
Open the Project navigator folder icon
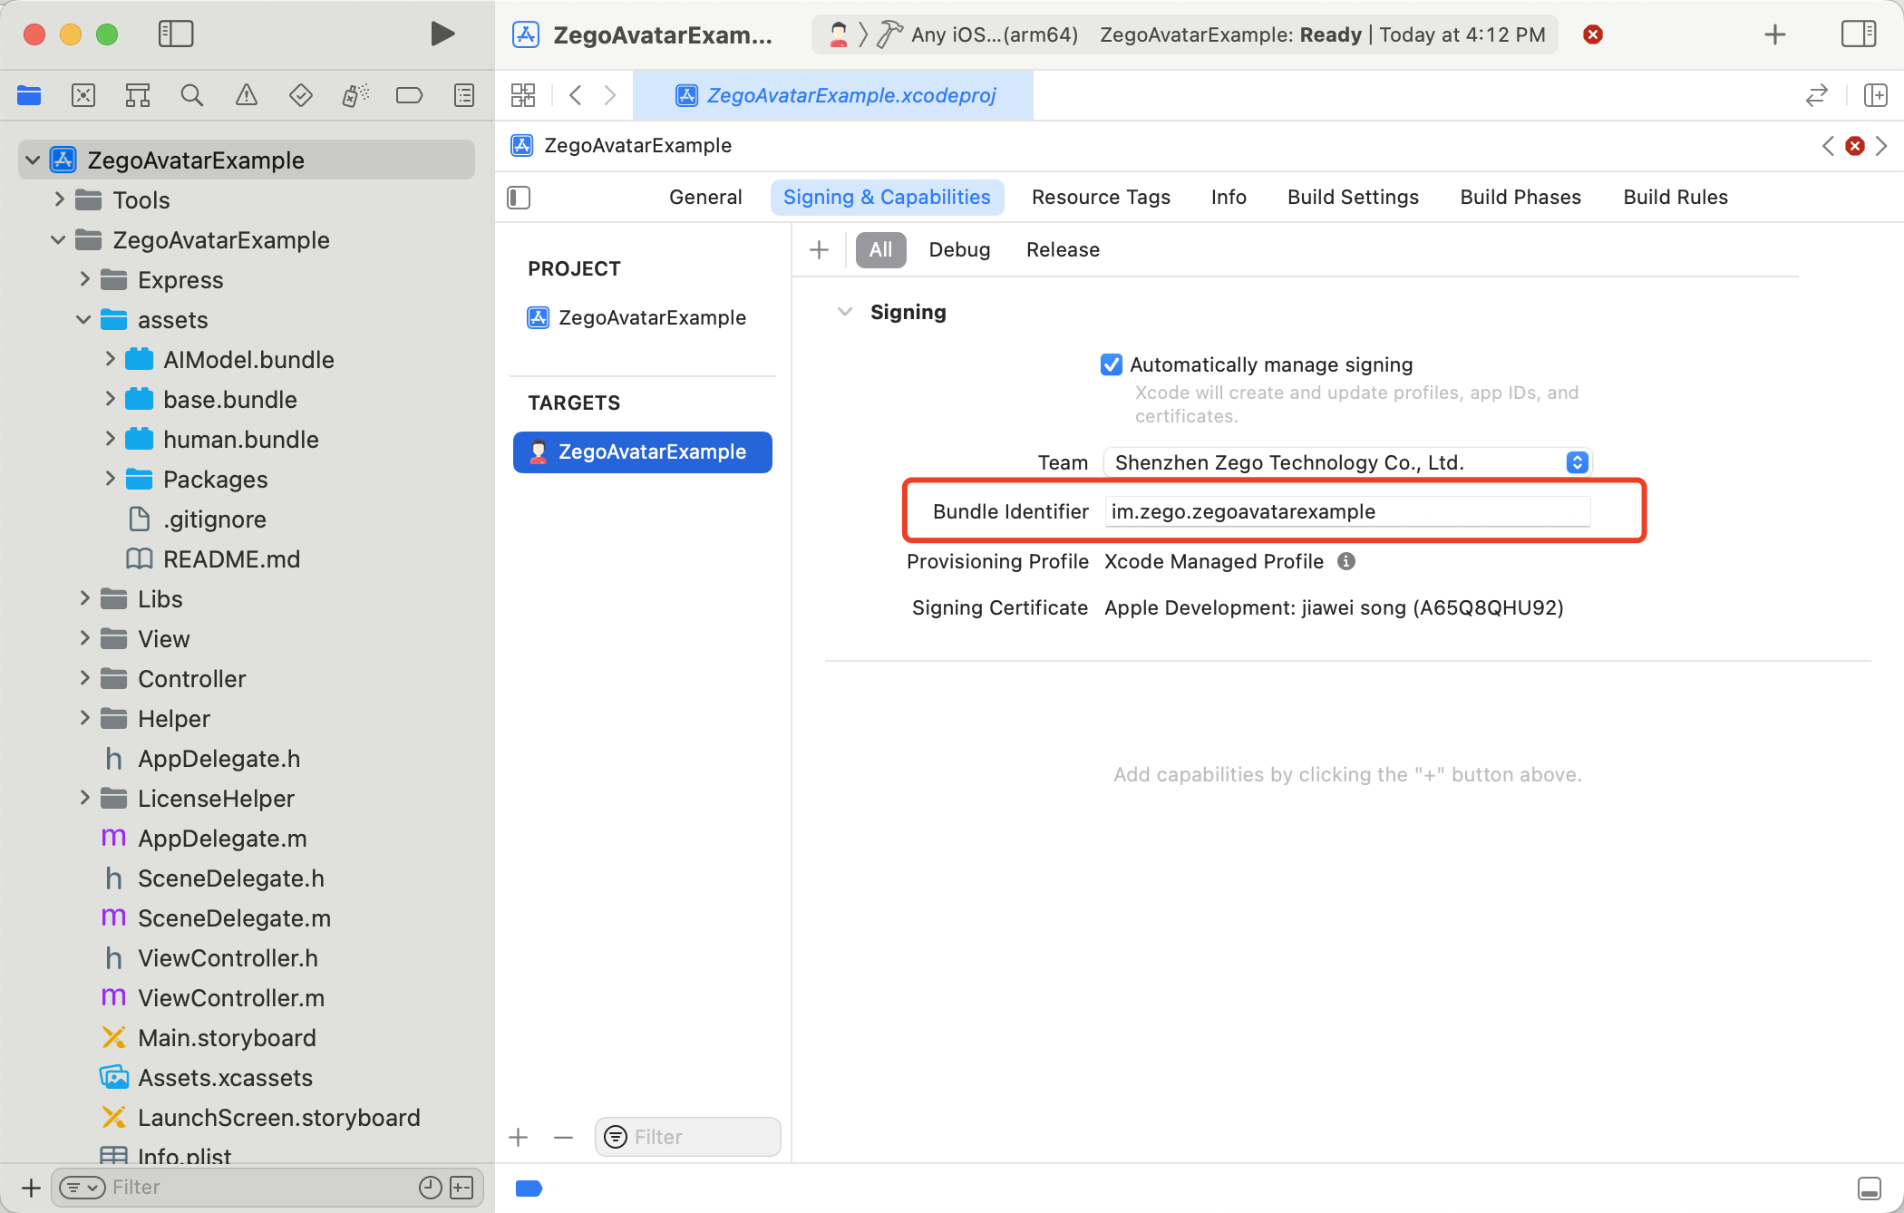[x=29, y=95]
